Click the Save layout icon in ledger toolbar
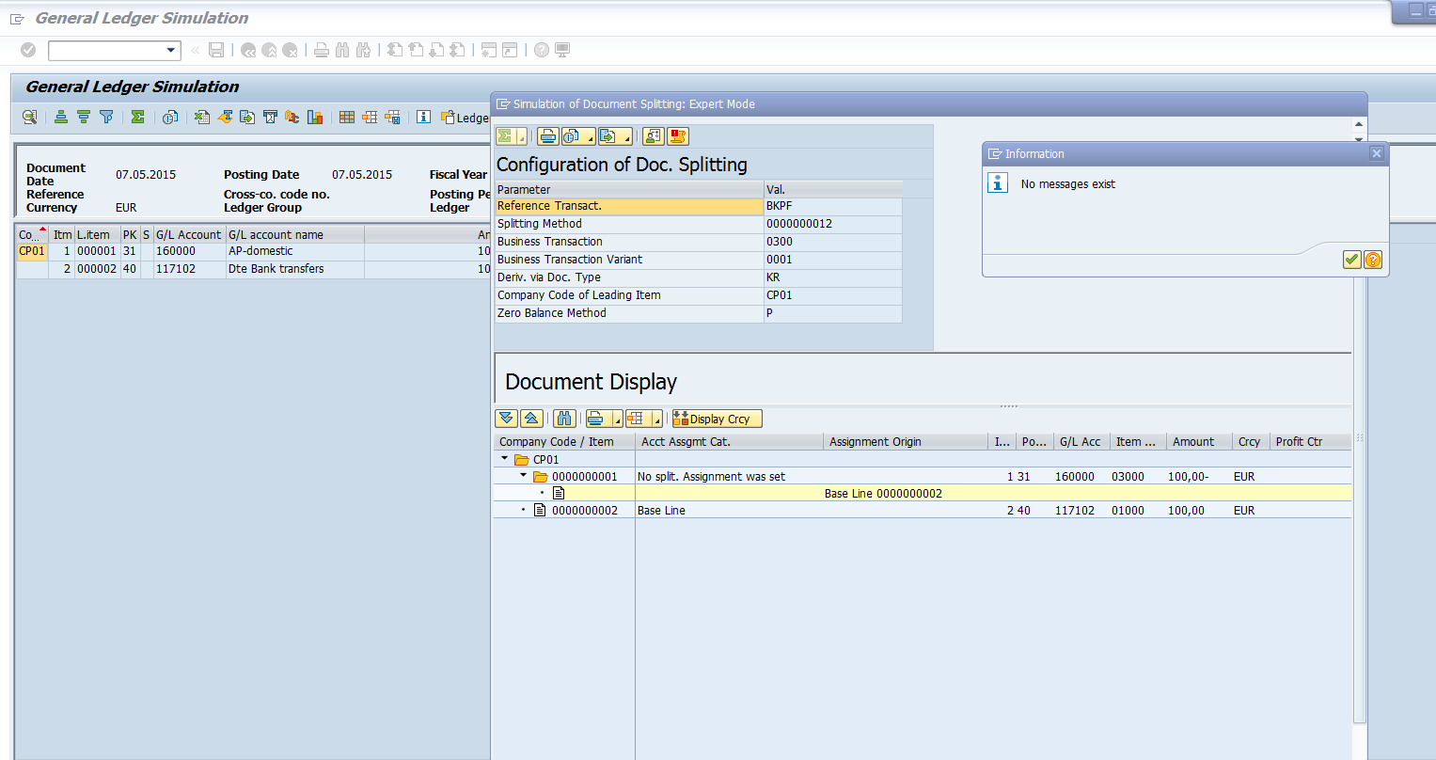 pos(392,118)
